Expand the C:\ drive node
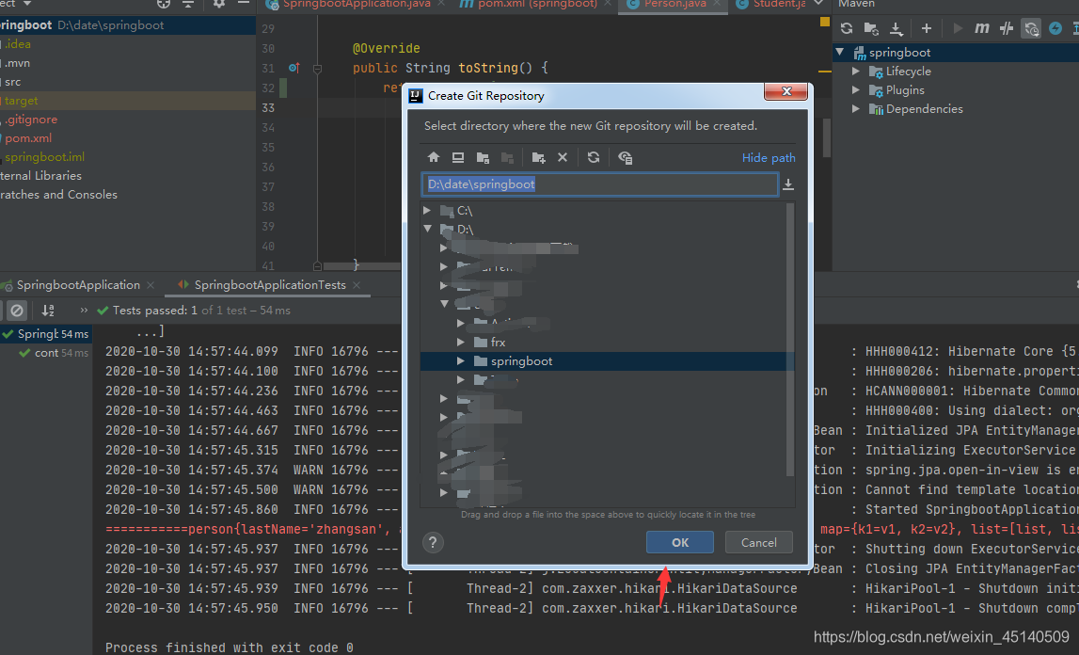 click(x=427, y=210)
